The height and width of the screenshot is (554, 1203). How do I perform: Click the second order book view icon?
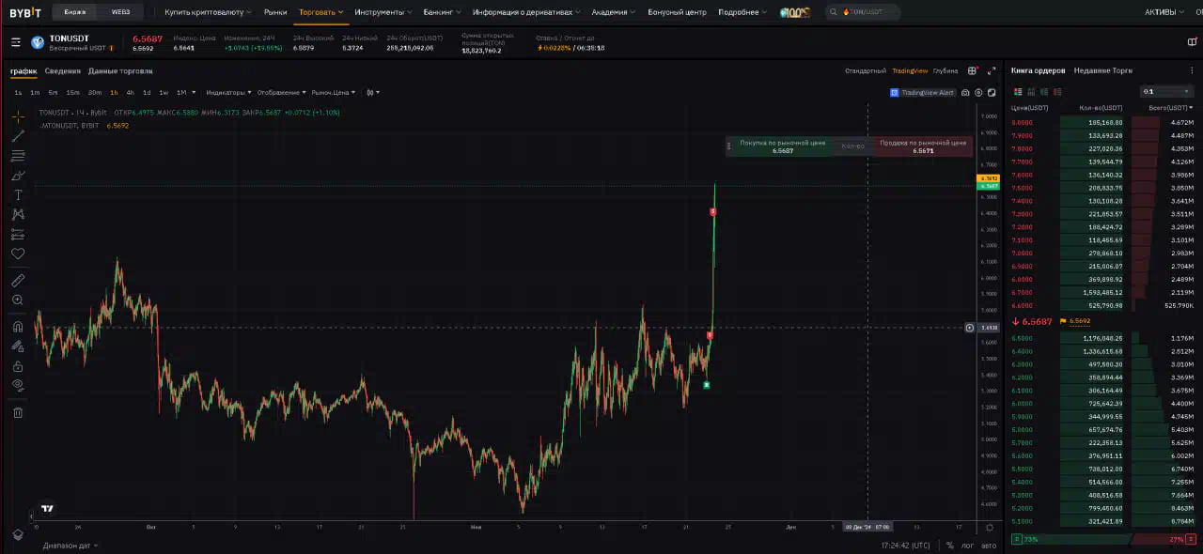[1031, 91]
